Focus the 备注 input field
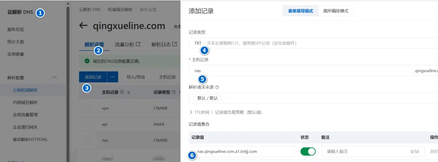 tap(373, 151)
